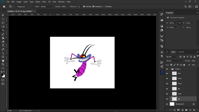Image resolution: width=199 pixels, height=112 pixels.
Task: Open the Filter menu
Action: (x=44, y=2)
